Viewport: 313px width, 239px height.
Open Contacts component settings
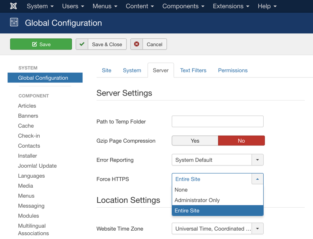click(x=29, y=146)
